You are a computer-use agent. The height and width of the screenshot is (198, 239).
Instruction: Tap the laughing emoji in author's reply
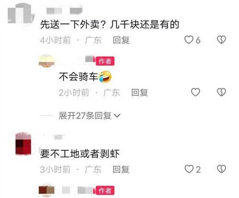pos(105,77)
